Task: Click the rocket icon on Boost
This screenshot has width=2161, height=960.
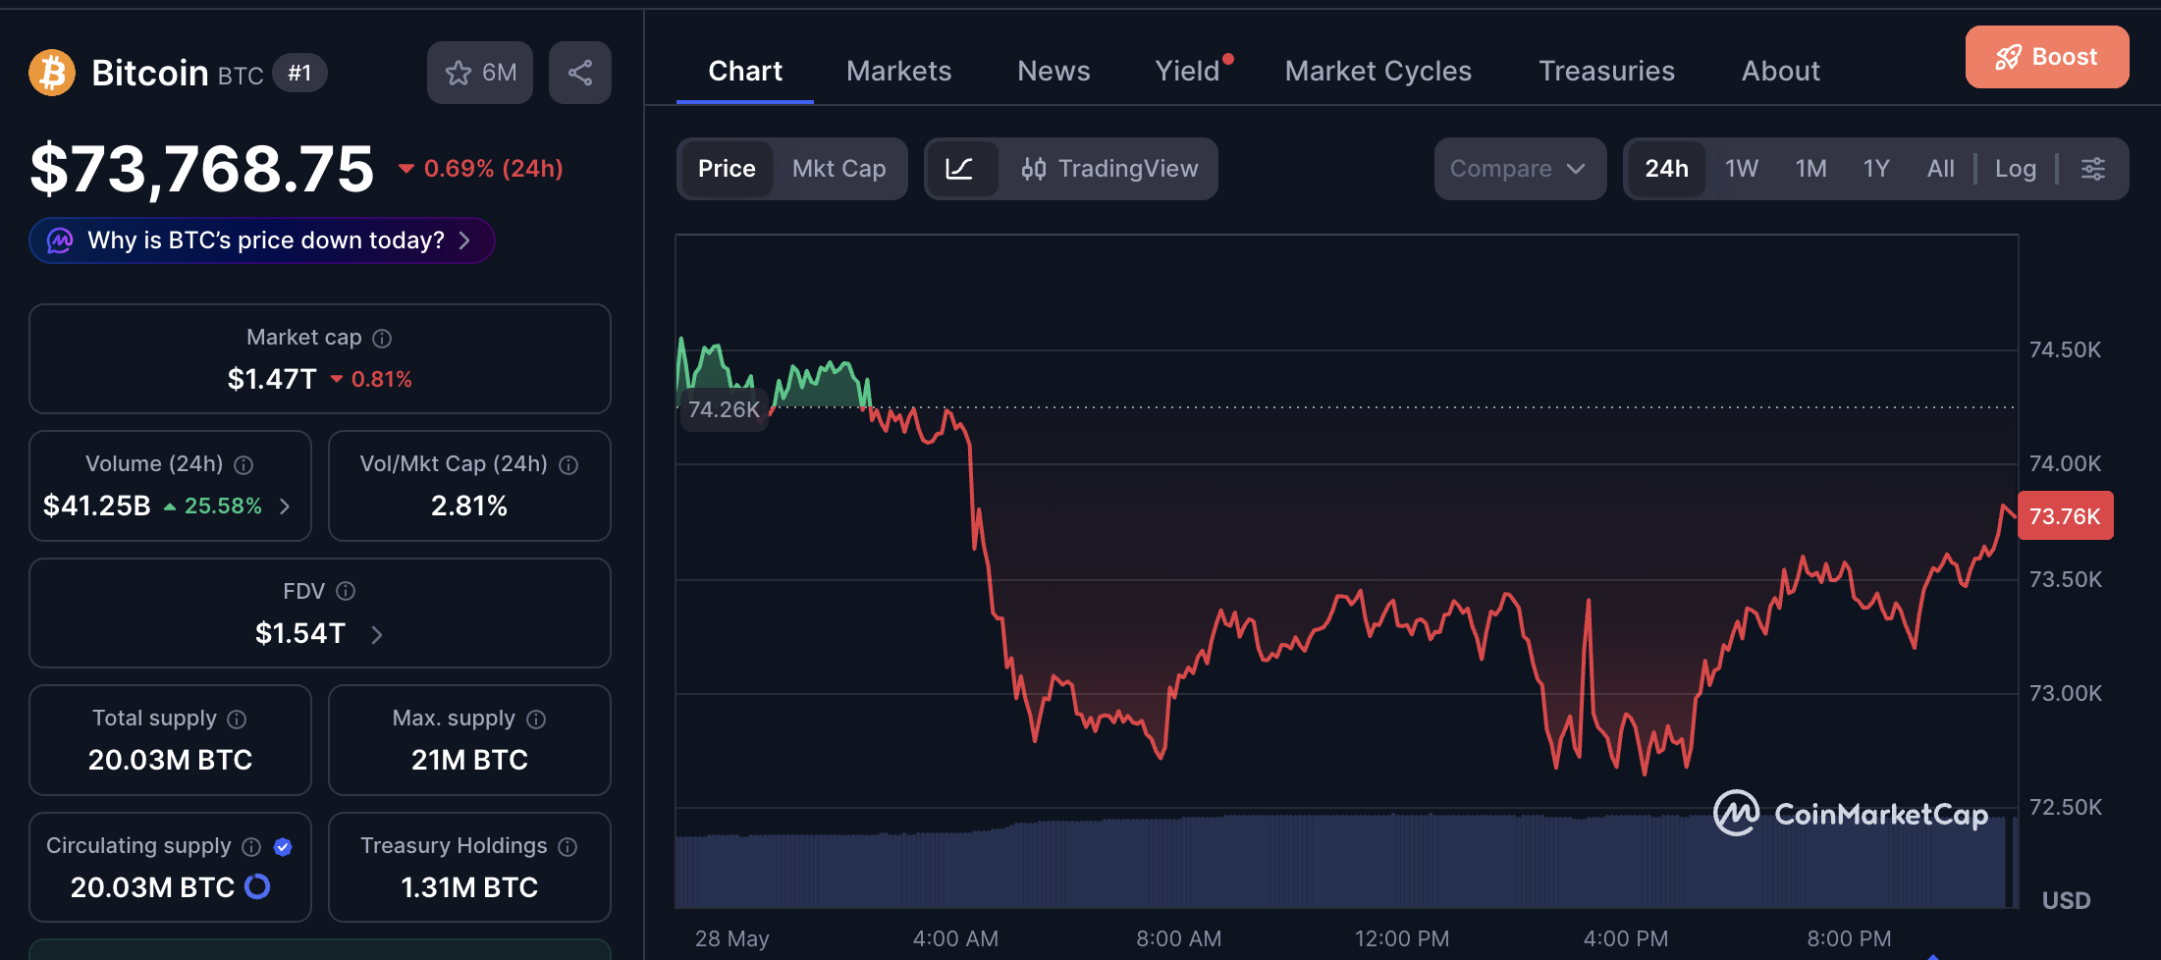Action: click(2008, 58)
